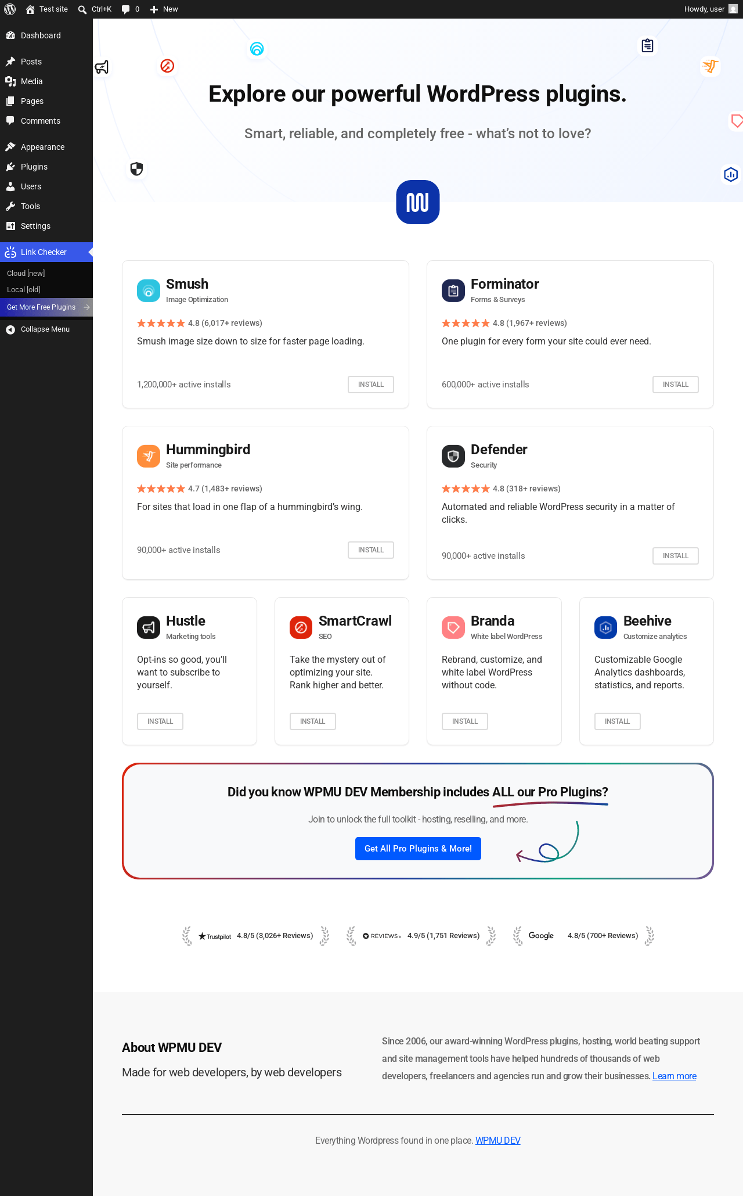Image resolution: width=743 pixels, height=1196 pixels.
Task: Open the Plugins menu
Action: (46, 167)
